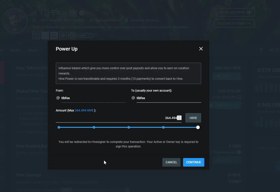Click the Hamburg, Germany location text
The height and width of the screenshot is (192, 280).
point(144,20)
